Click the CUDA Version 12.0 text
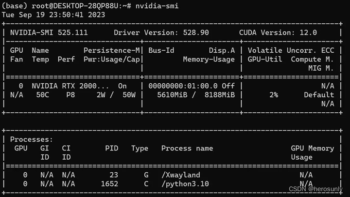This screenshot has height=197, width=350. click(278, 32)
